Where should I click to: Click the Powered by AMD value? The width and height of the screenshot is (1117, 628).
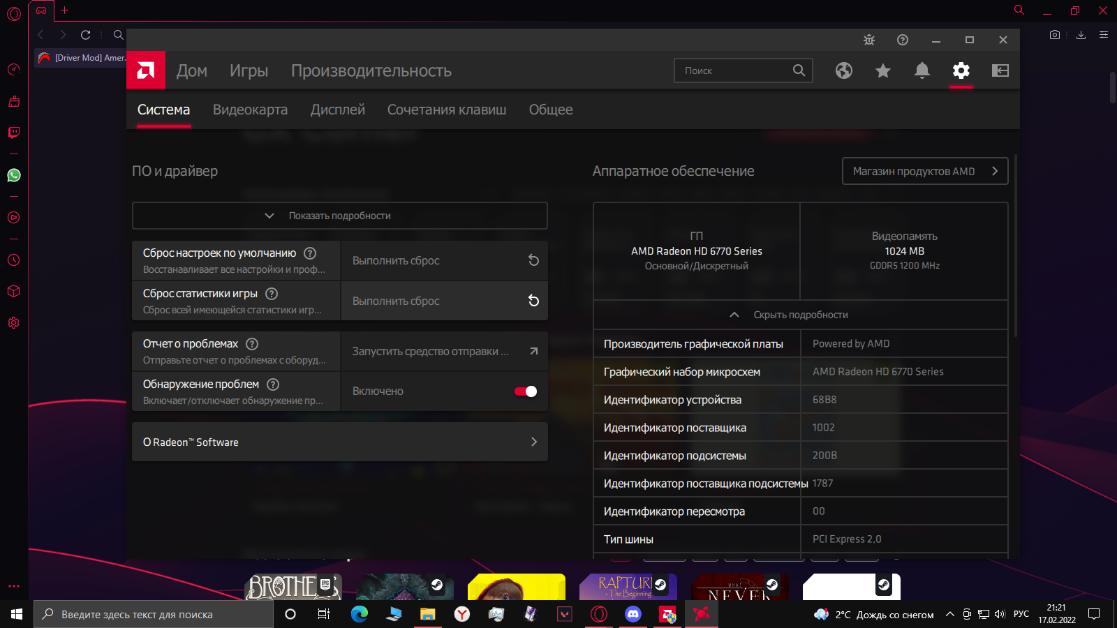(851, 344)
